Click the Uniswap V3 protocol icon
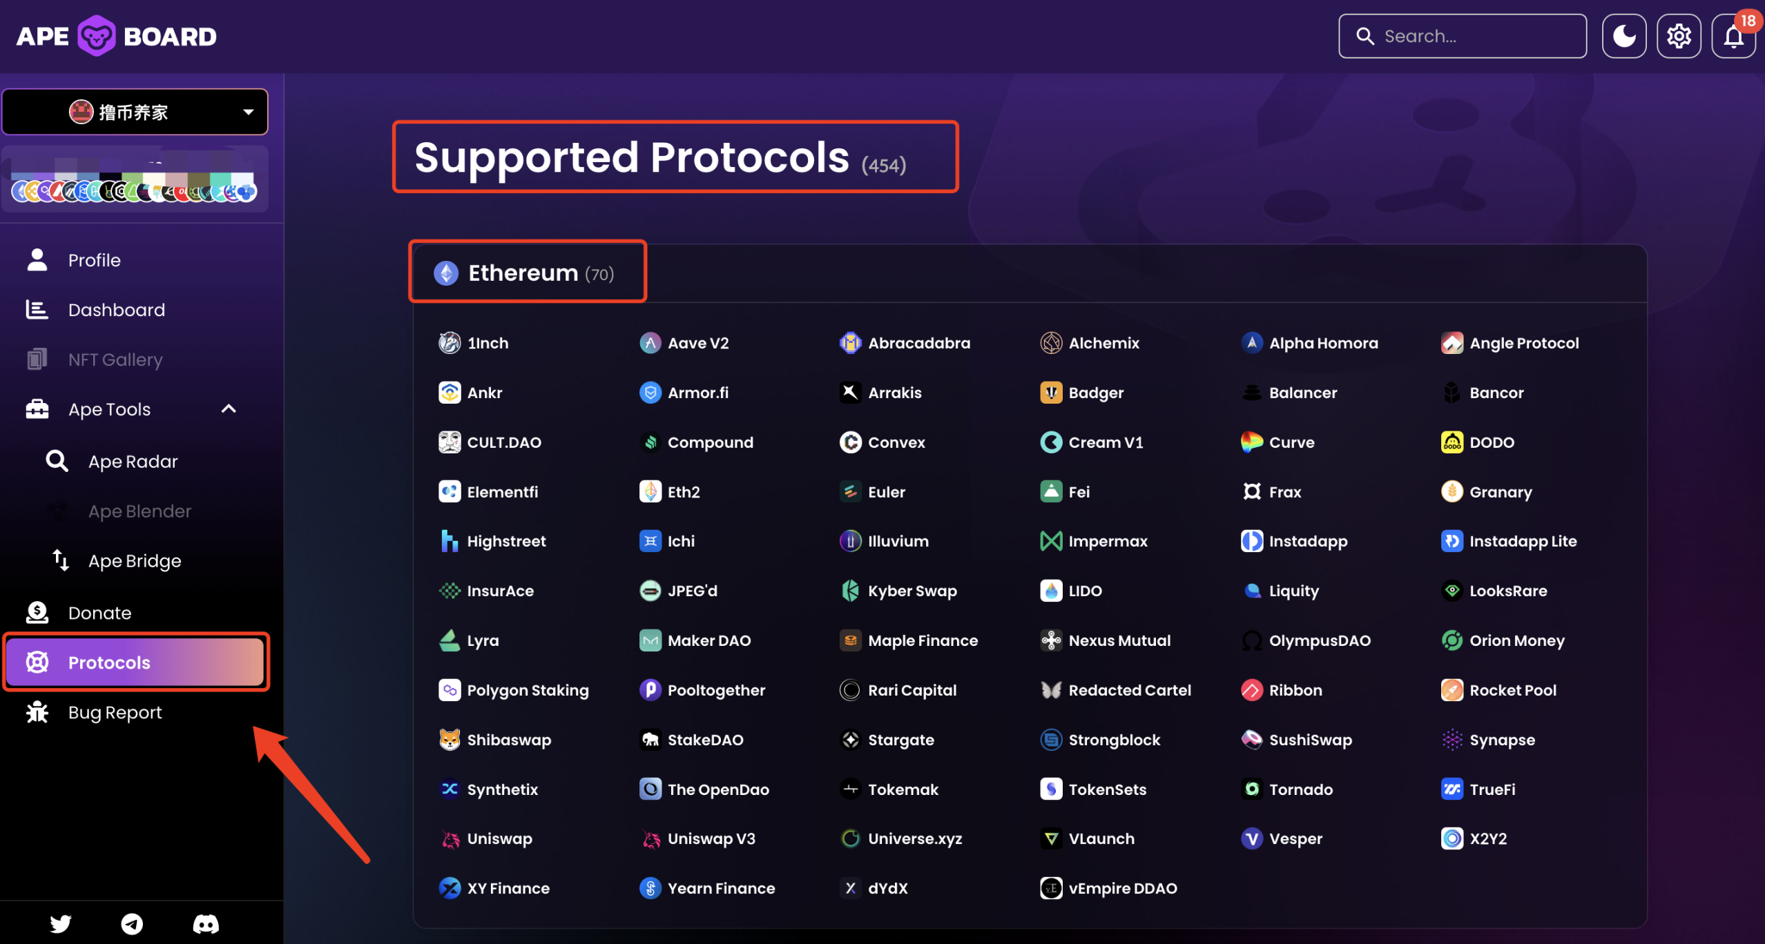Image resolution: width=1765 pixels, height=944 pixels. (x=650, y=839)
